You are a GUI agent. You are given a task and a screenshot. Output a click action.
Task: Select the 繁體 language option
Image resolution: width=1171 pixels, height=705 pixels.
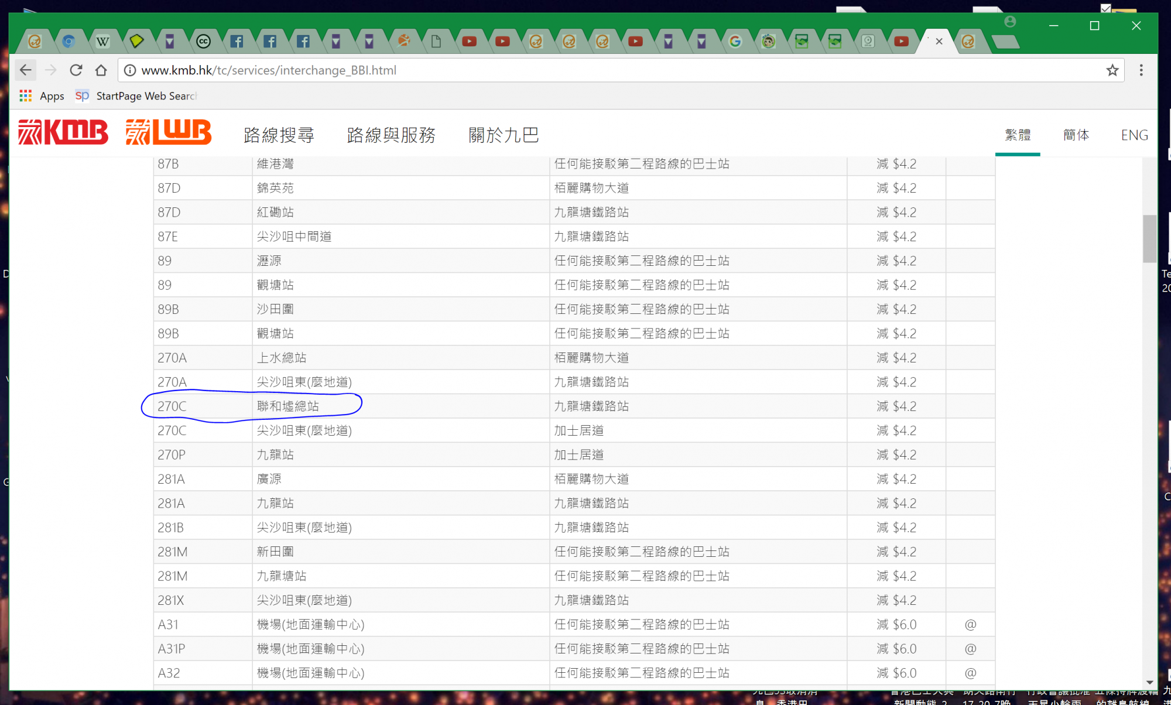pyautogui.click(x=1018, y=135)
